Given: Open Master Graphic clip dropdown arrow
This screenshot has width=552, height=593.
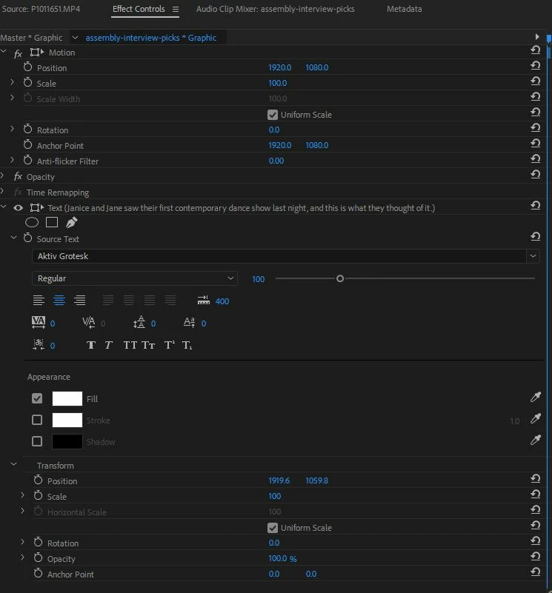Looking at the screenshot, I should pyautogui.click(x=75, y=38).
